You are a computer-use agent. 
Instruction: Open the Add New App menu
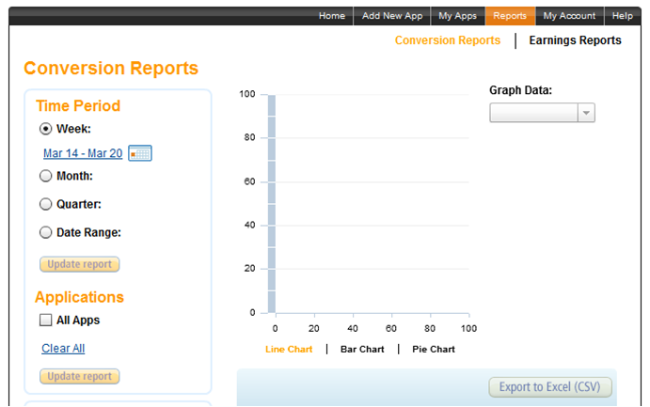click(x=392, y=16)
